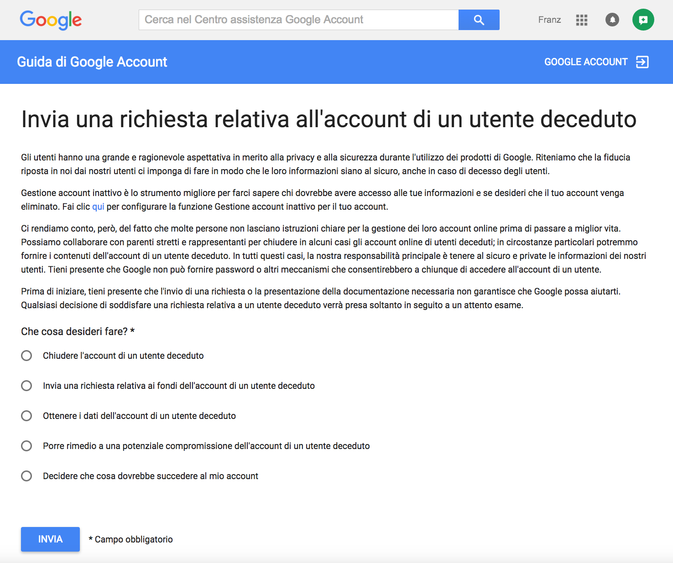Select 'Chiudere l'account di un utente deceduto'
This screenshot has height=563, width=673.
26,356
